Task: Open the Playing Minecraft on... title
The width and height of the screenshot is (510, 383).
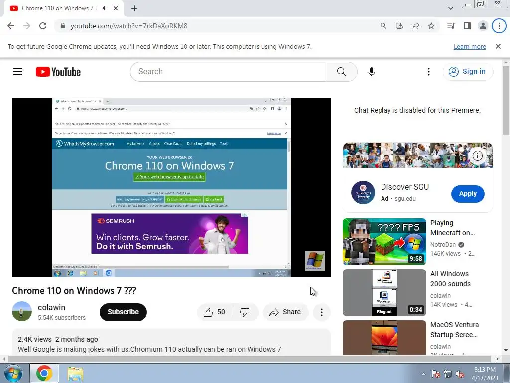Action: (452, 228)
